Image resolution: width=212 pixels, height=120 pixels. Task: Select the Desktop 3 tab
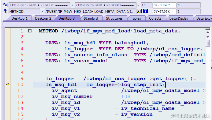point(67,18)
